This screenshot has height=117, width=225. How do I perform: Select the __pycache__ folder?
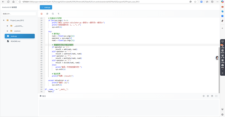[x=19, y=26]
